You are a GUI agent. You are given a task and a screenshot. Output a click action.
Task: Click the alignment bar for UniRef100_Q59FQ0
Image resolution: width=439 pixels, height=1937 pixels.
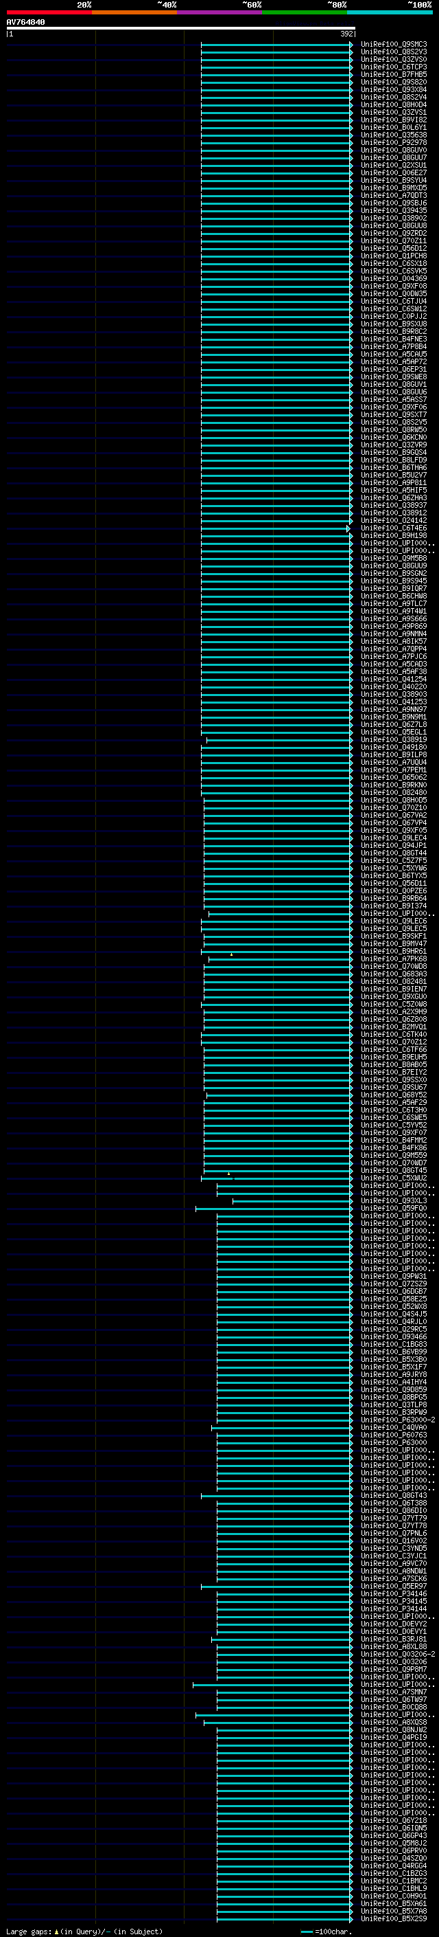coord(274,1209)
